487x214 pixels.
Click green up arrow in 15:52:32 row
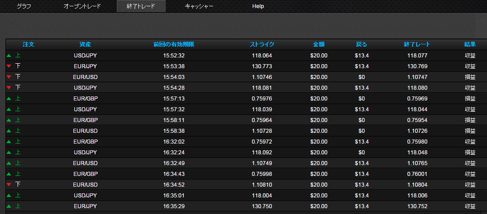click(x=9, y=56)
